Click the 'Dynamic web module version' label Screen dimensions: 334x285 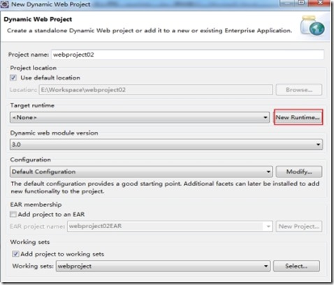click(54, 133)
